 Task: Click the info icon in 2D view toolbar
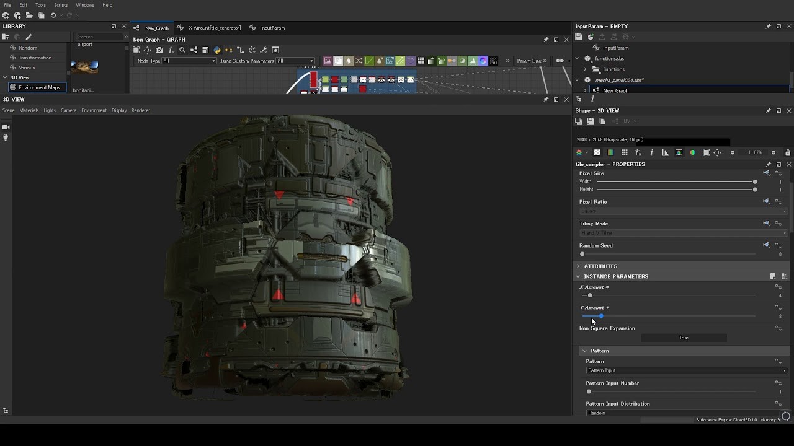point(651,152)
